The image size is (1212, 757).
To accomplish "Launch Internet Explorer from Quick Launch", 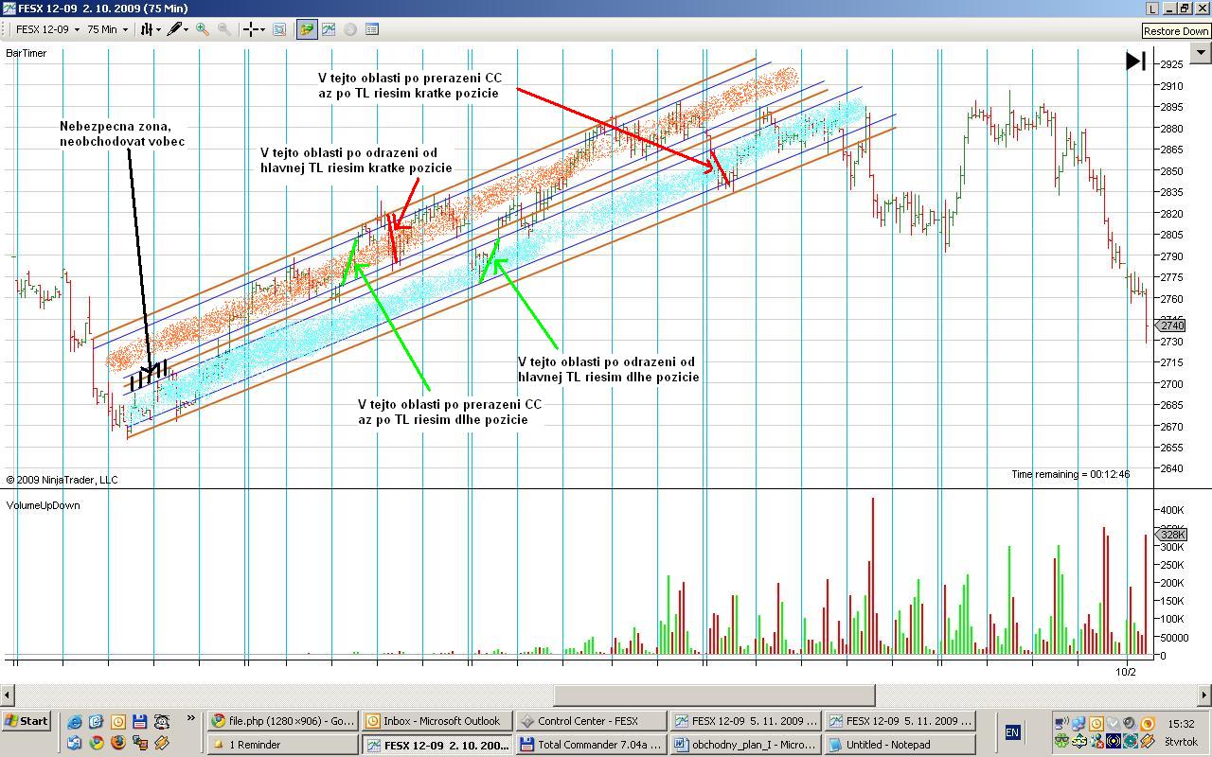I will tap(75, 721).
